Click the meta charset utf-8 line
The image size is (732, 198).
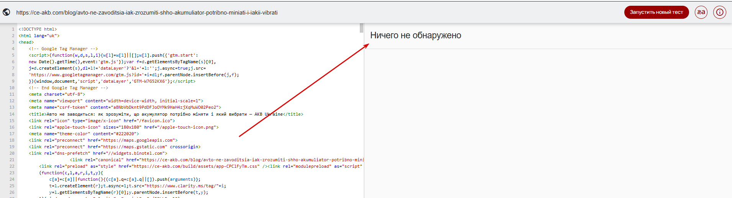click(57, 94)
